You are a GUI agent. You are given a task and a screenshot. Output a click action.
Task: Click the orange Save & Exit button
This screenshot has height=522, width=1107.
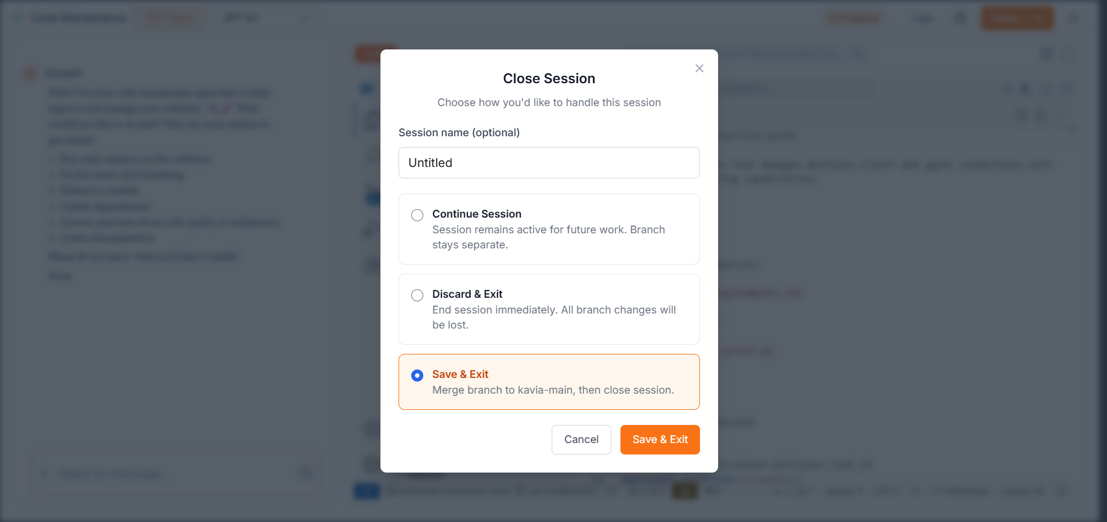[x=660, y=439]
